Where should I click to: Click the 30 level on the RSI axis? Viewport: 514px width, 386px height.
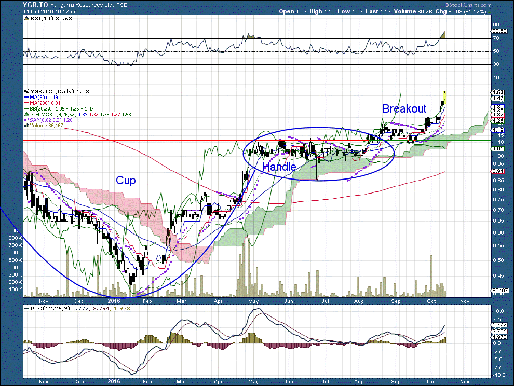[496, 64]
